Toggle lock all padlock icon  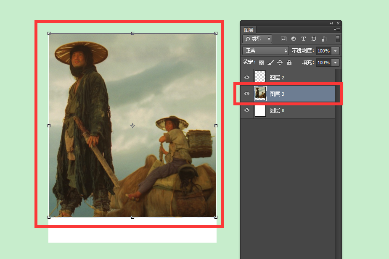click(289, 63)
